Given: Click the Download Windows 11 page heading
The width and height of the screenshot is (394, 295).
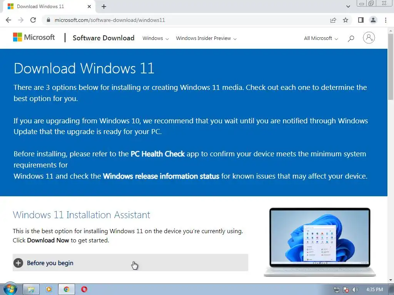Looking at the screenshot, I should (84, 68).
